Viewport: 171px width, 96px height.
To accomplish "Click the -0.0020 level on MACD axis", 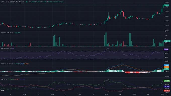I will pyautogui.click(x=167, y=77).
